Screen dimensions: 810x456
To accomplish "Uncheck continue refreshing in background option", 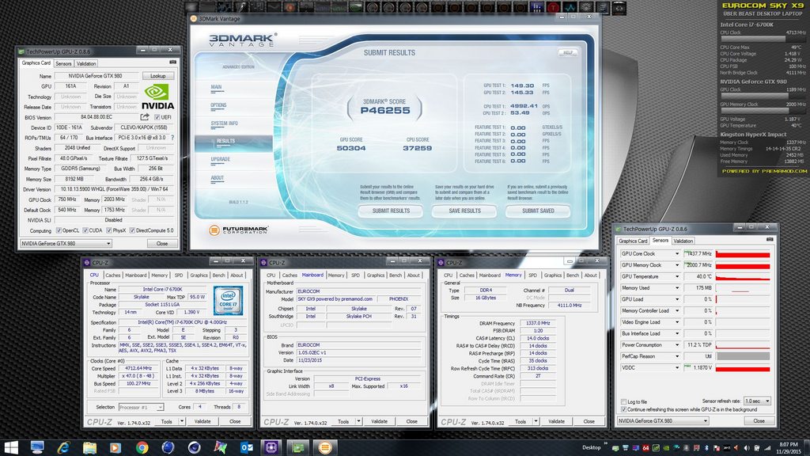I will click(x=623, y=409).
